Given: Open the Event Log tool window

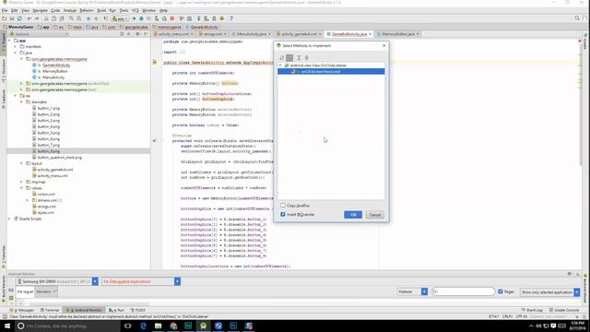Looking at the screenshot, I should (x=532, y=310).
